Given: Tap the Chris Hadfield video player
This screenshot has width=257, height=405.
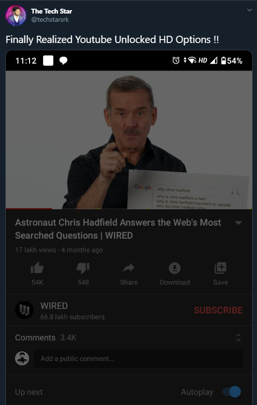Looking at the screenshot, I should [129, 140].
